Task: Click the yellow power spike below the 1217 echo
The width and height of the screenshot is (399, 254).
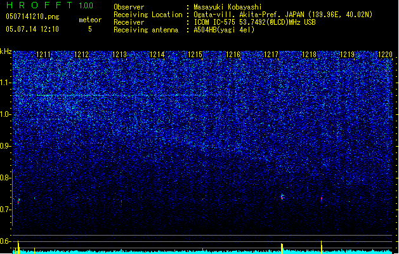Action: (282, 248)
